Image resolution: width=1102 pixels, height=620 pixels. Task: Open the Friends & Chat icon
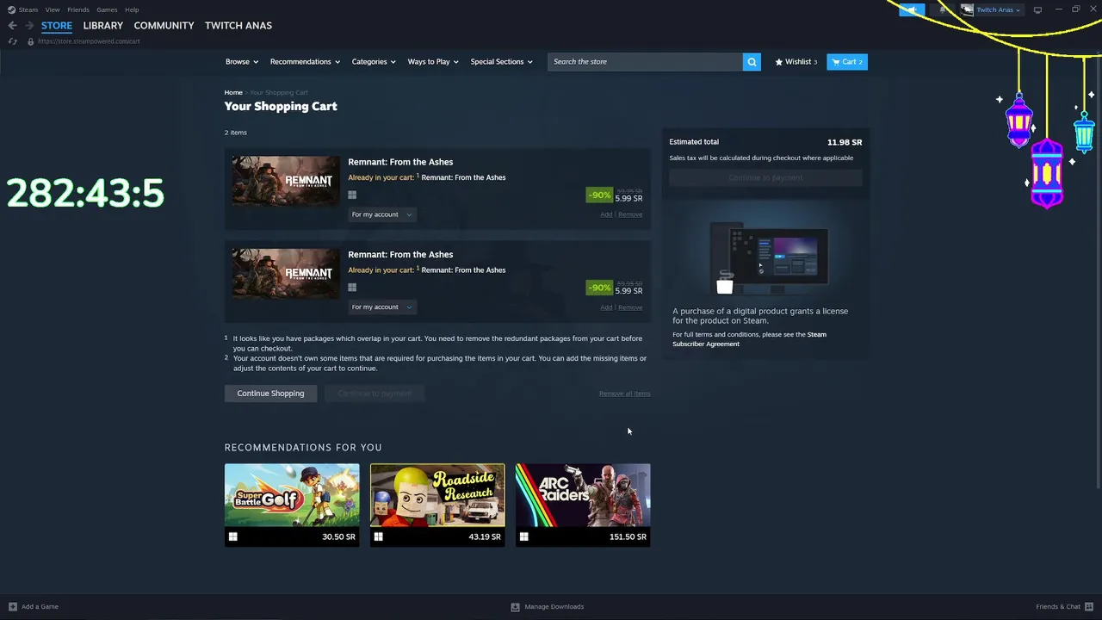[1089, 606]
